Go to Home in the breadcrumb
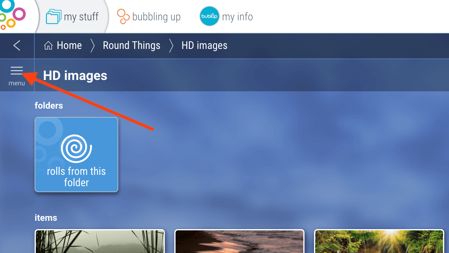The width and height of the screenshot is (449, 253). pos(63,45)
